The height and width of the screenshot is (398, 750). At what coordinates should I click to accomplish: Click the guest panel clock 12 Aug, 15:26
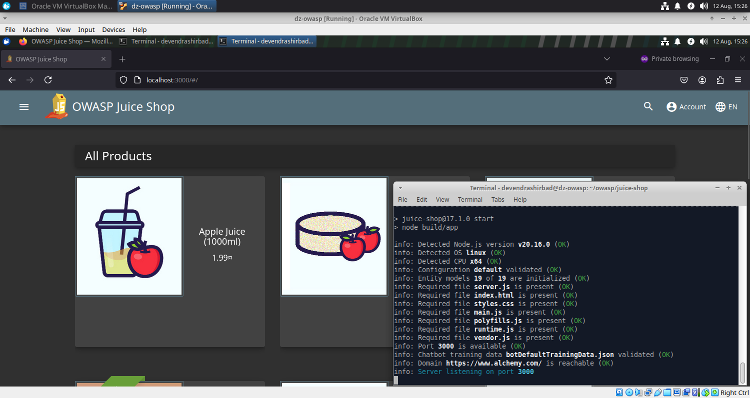pyautogui.click(x=730, y=41)
